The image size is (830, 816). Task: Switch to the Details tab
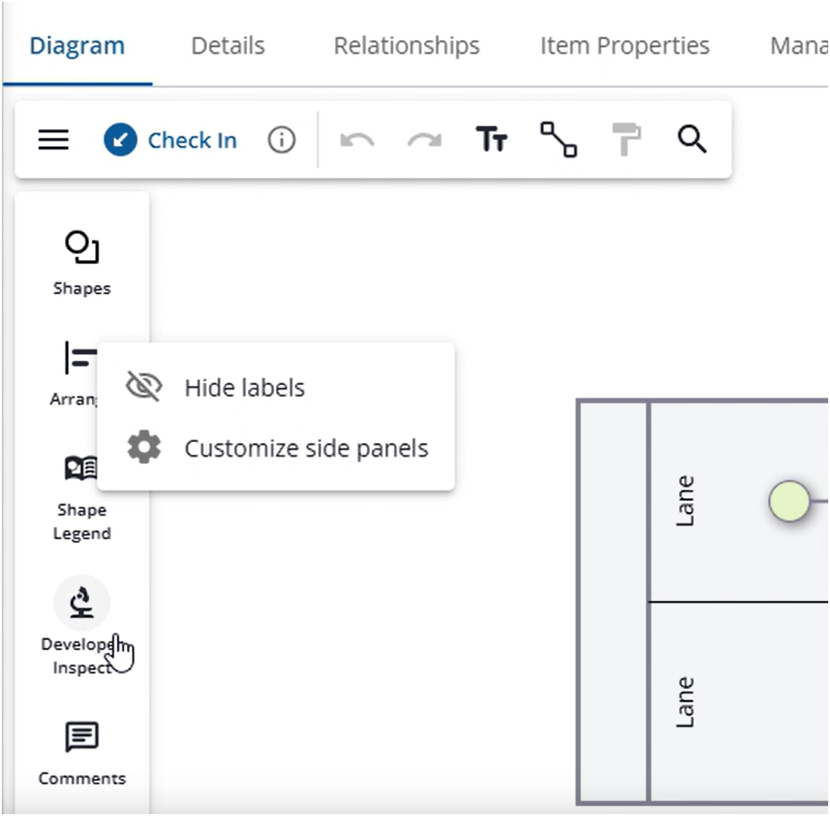tap(228, 45)
